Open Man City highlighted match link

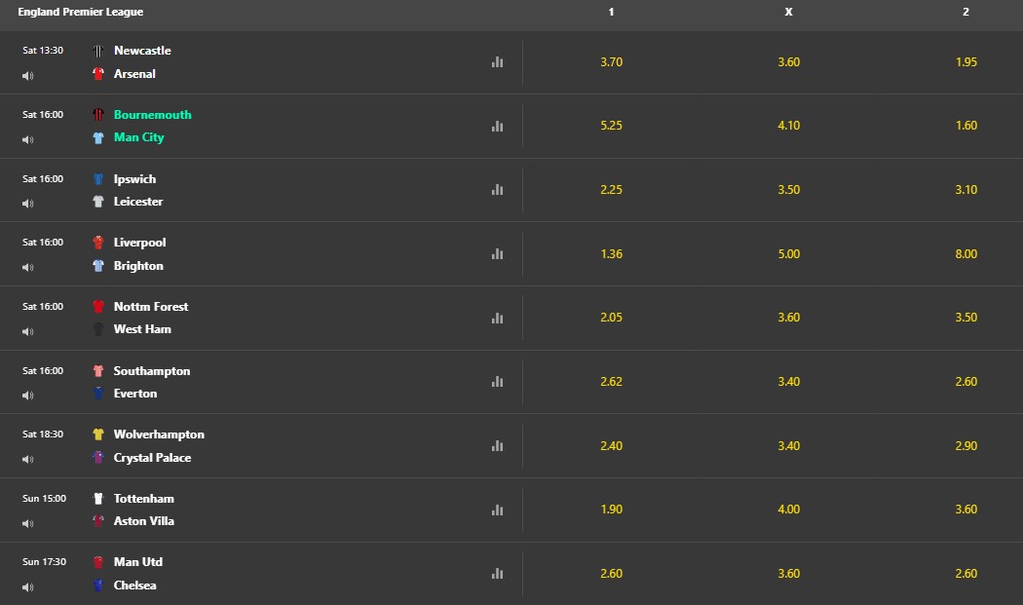click(x=138, y=137)
